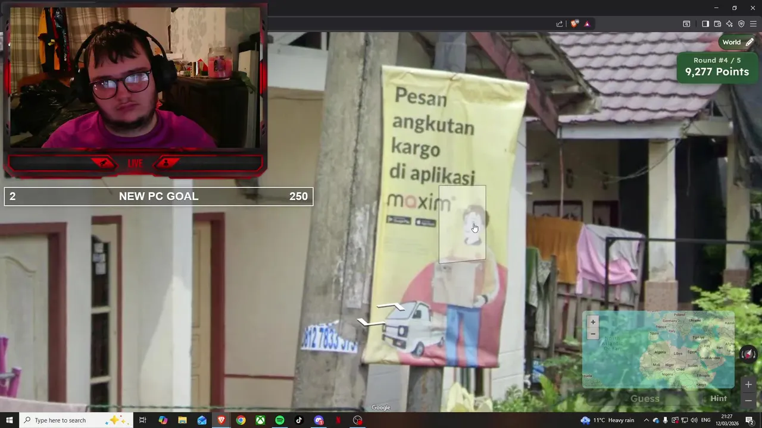The height and width of the screenshot is (428, 762).
Task: Open the Xbox app on taskbar
Action: [260, 420]
